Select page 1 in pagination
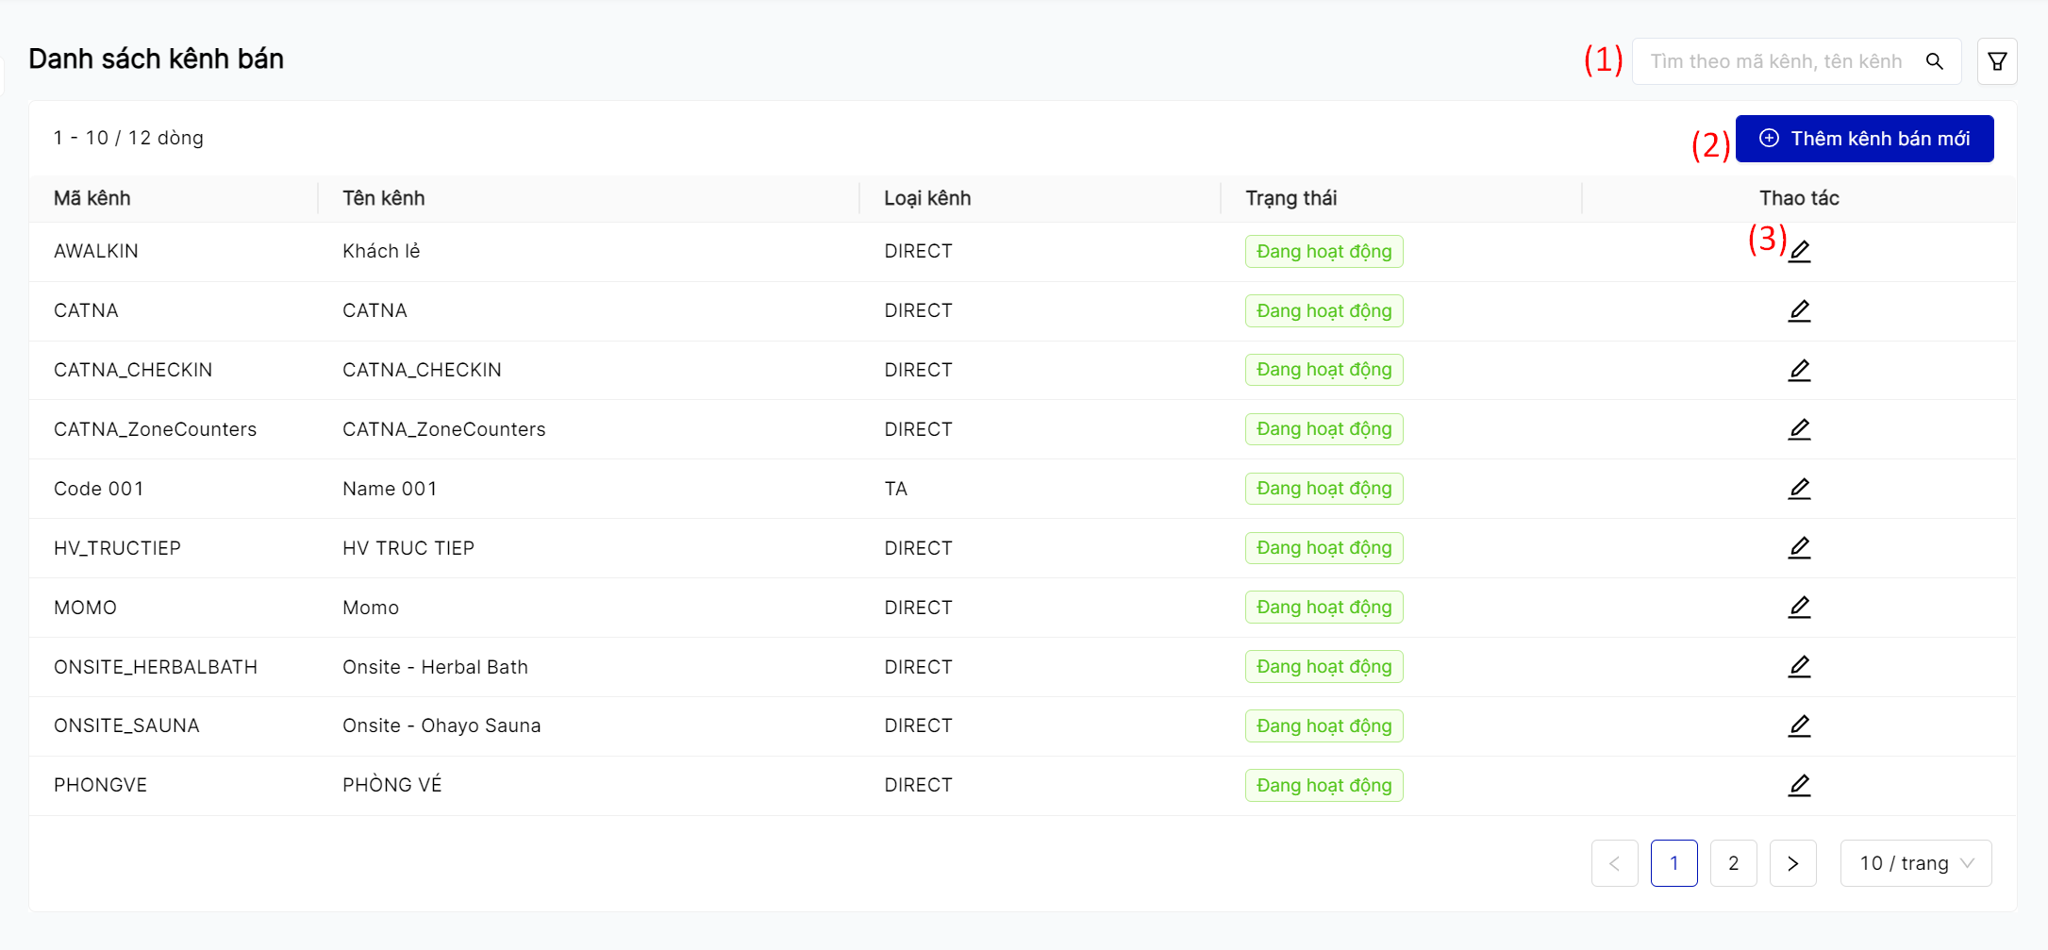 (1673, 863)
